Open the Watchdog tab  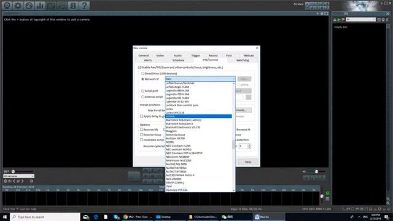pyautogui.click(x=243, y=60)
